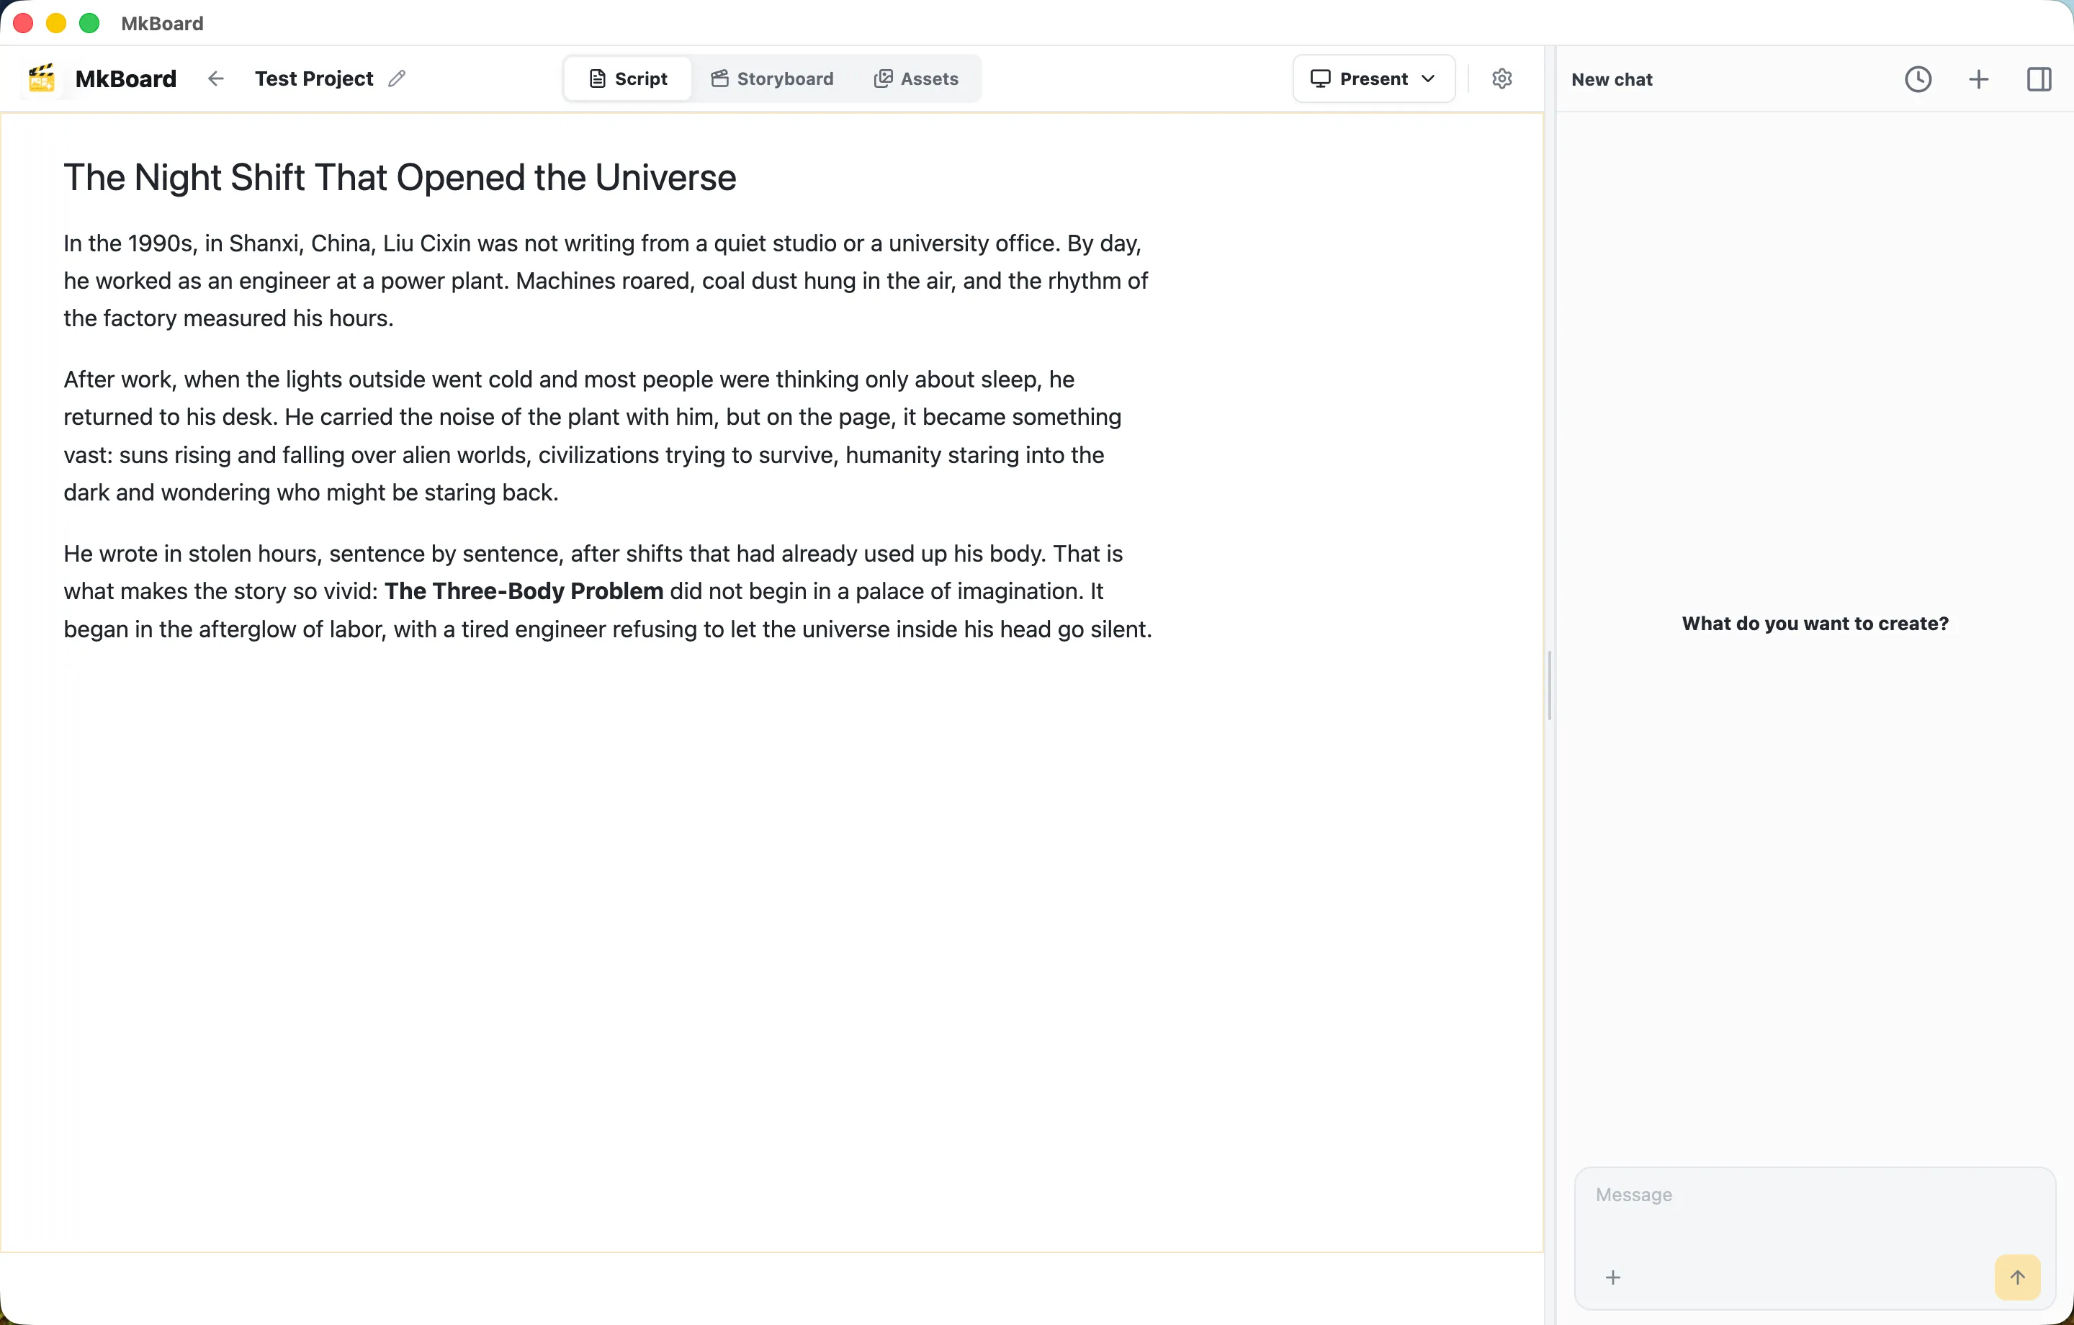
Task: Add an attachment with the message box plus icon
Action: coord(1612,1277)
